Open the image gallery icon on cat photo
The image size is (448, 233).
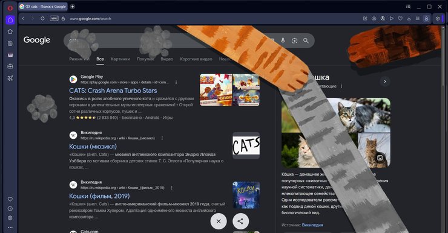click(x=380, y=158)
